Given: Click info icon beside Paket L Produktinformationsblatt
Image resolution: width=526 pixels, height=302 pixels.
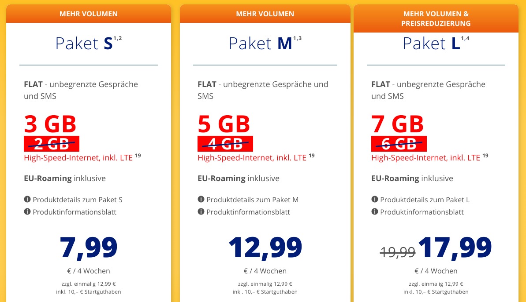Looking at the screenshot, I should point(375,212).
